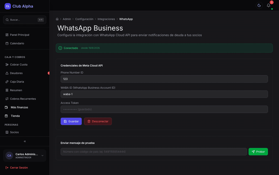Click the Cerrar Sesión text link

pos(19,168)
